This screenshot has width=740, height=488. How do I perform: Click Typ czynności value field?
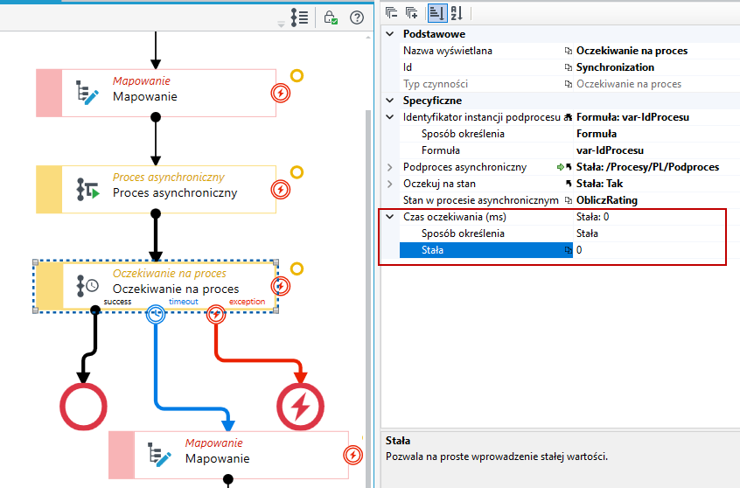pyautogui.click(x=657, y=84)
